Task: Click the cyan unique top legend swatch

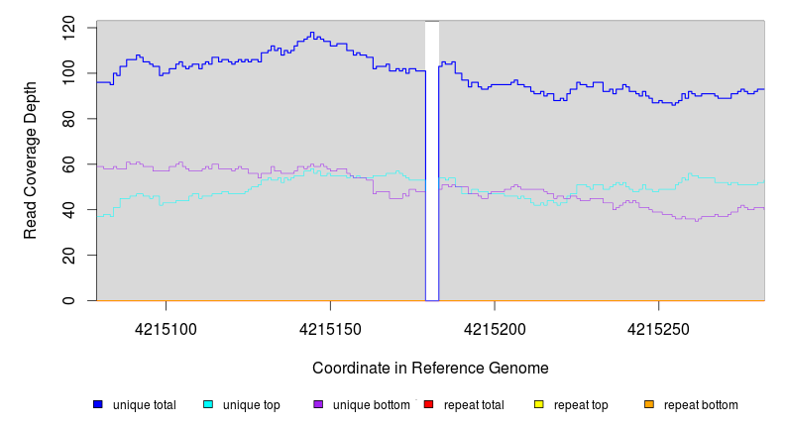Action: click(208, 404)
